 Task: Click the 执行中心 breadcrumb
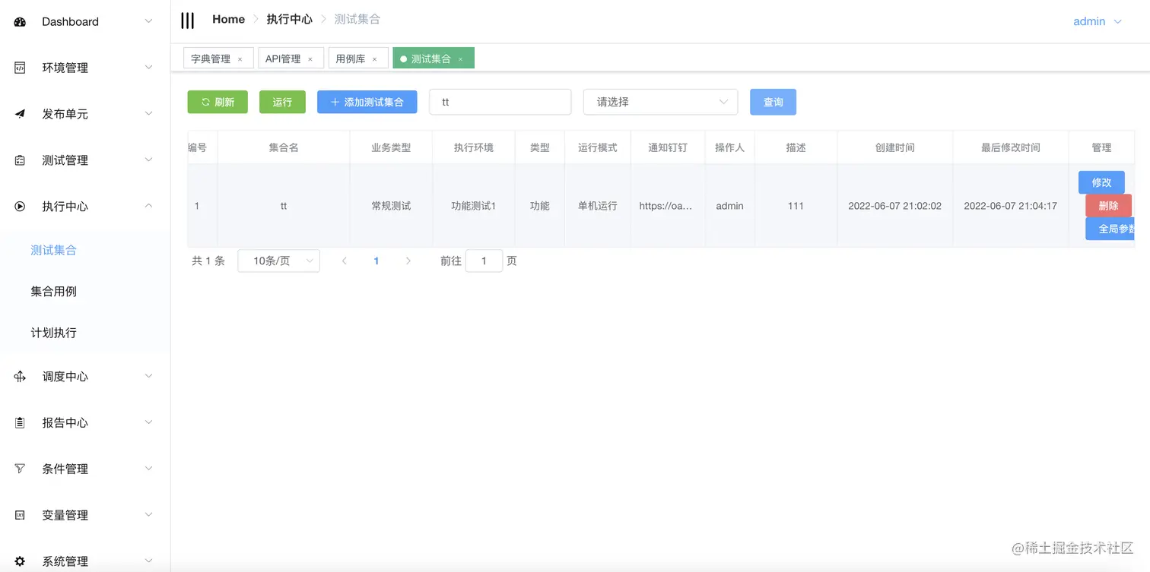click(289, 20)
